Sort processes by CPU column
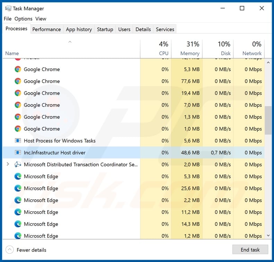 [156, 49]
